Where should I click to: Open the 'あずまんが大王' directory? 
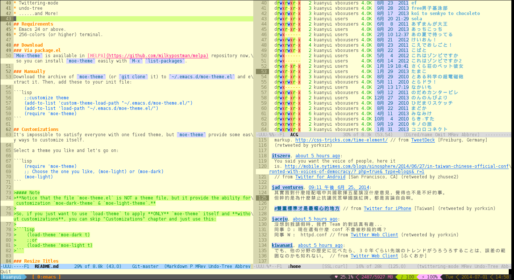pos(429,24)
